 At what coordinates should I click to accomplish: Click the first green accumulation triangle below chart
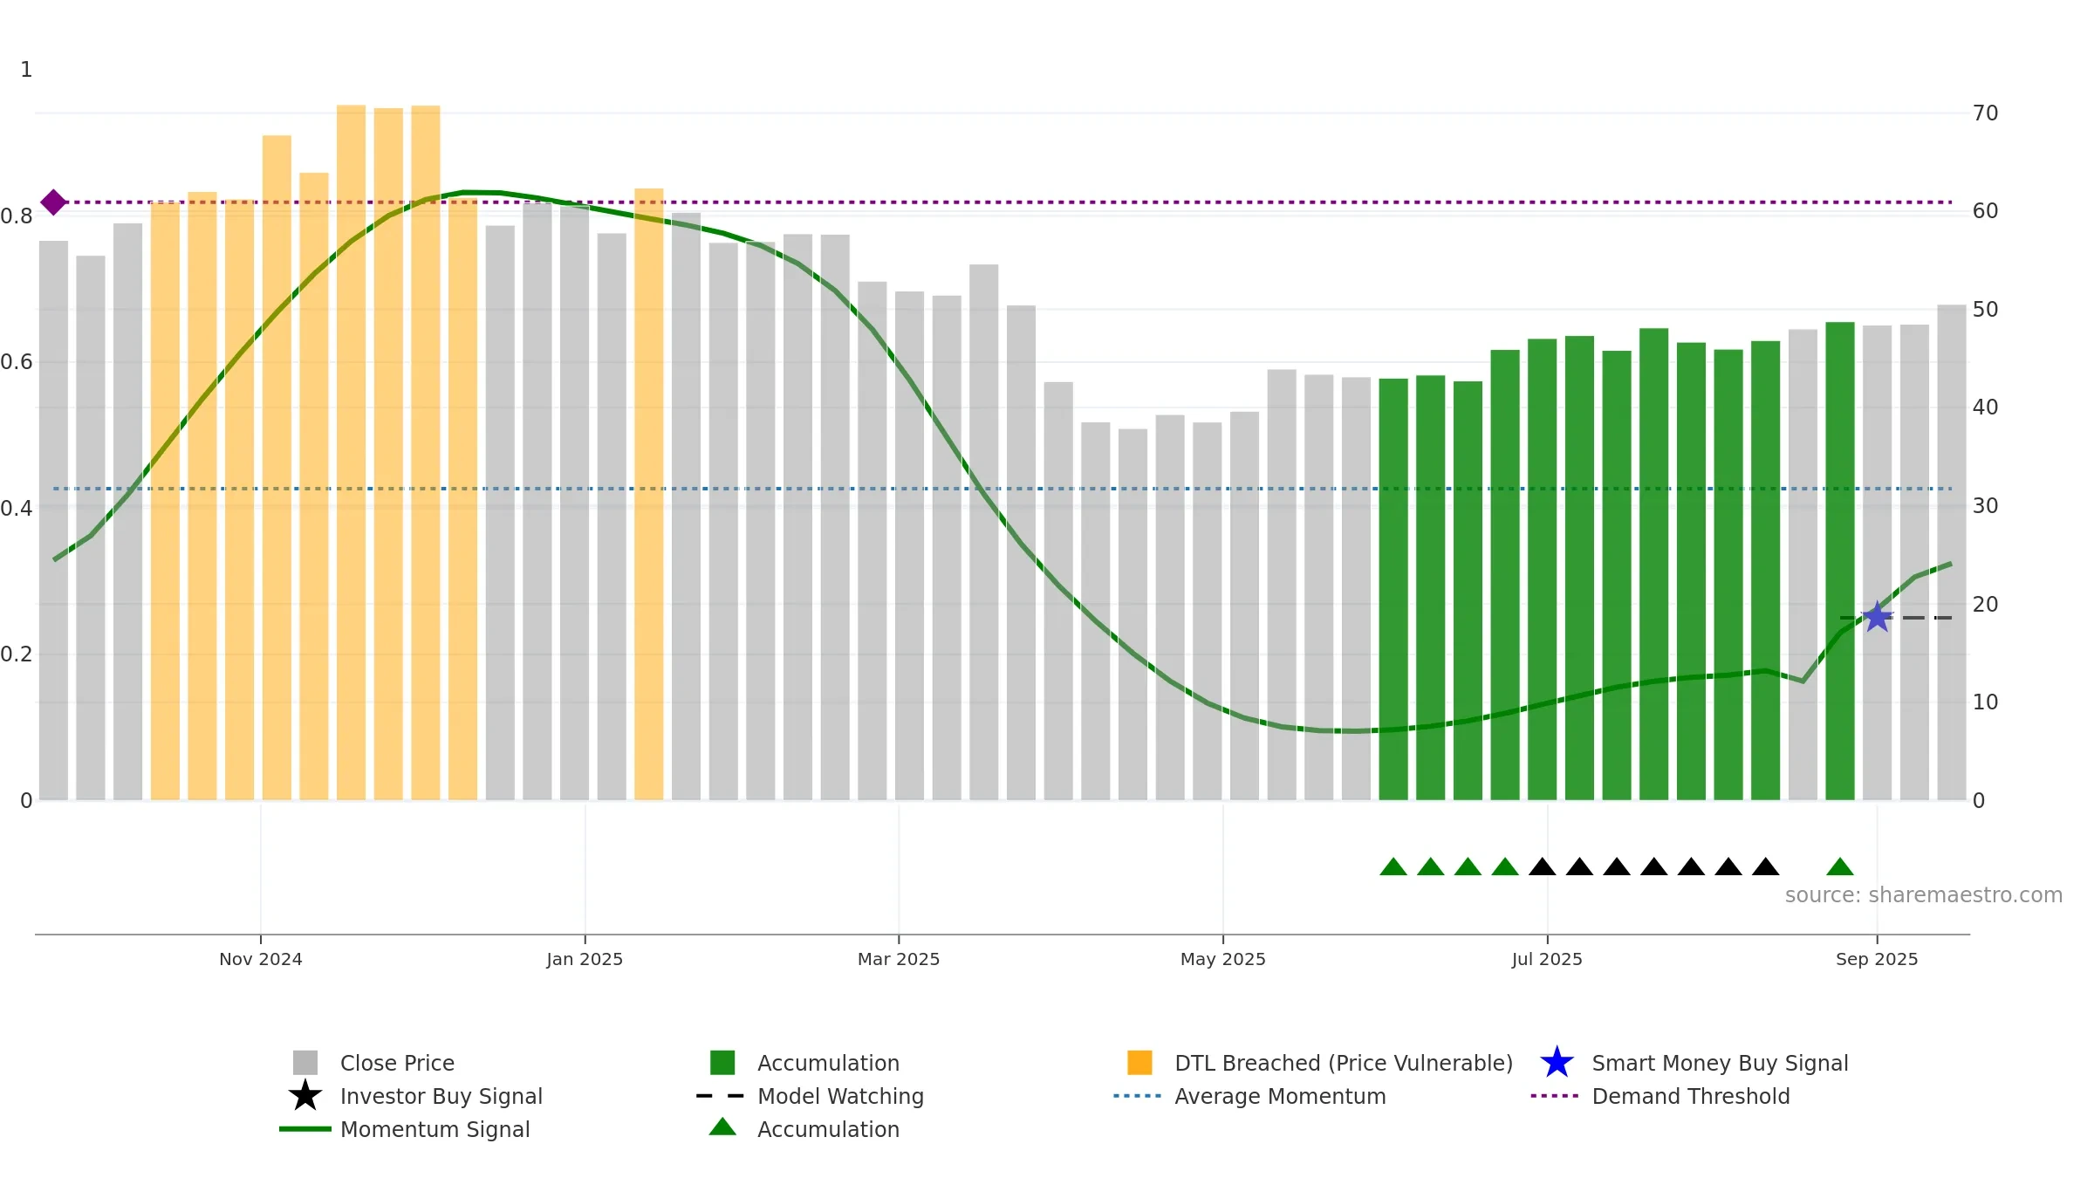click(x=1393, y=866)
